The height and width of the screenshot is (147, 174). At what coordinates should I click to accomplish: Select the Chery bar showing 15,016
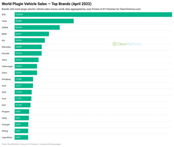[x=26, y=73]
